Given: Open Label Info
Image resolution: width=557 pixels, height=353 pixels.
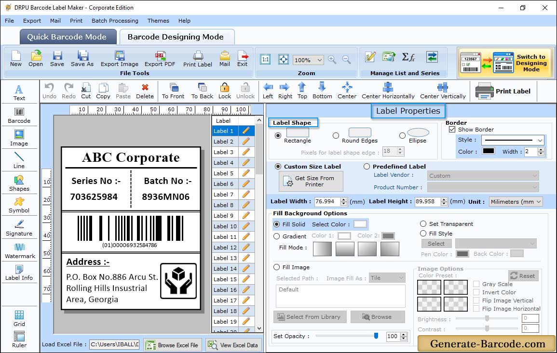Looking at the screenshot, I should [x=19, y=273].
